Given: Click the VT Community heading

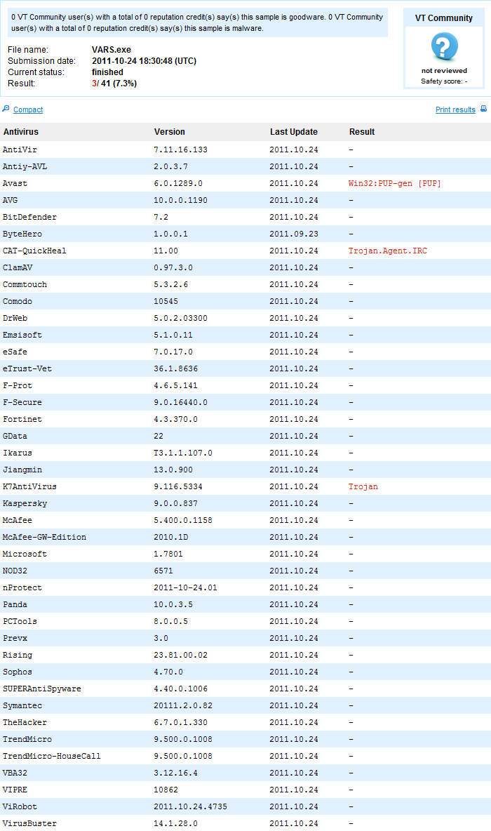Looking at the screenshot, I should click(444, 18).
